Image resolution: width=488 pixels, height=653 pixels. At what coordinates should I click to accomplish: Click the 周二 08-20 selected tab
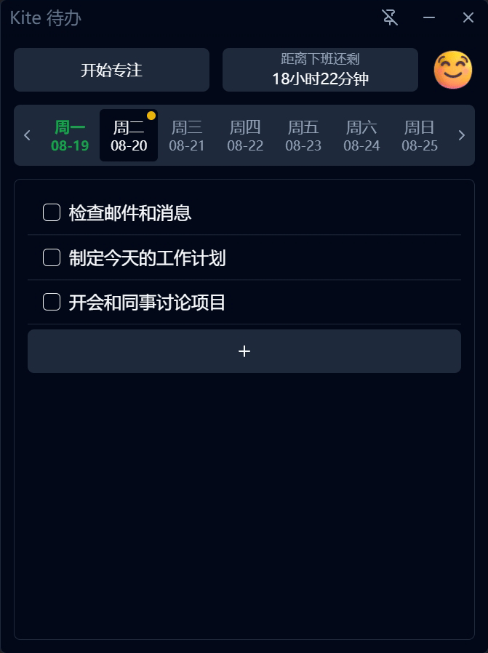[129, 136]
